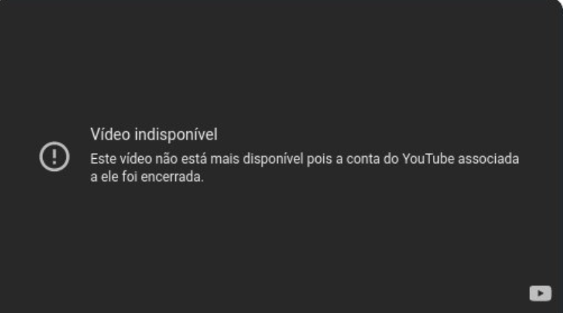Click the word 'associada' in the error text
Image resolution: width=563 pixels, height=313 pixels.
[489, 159]
